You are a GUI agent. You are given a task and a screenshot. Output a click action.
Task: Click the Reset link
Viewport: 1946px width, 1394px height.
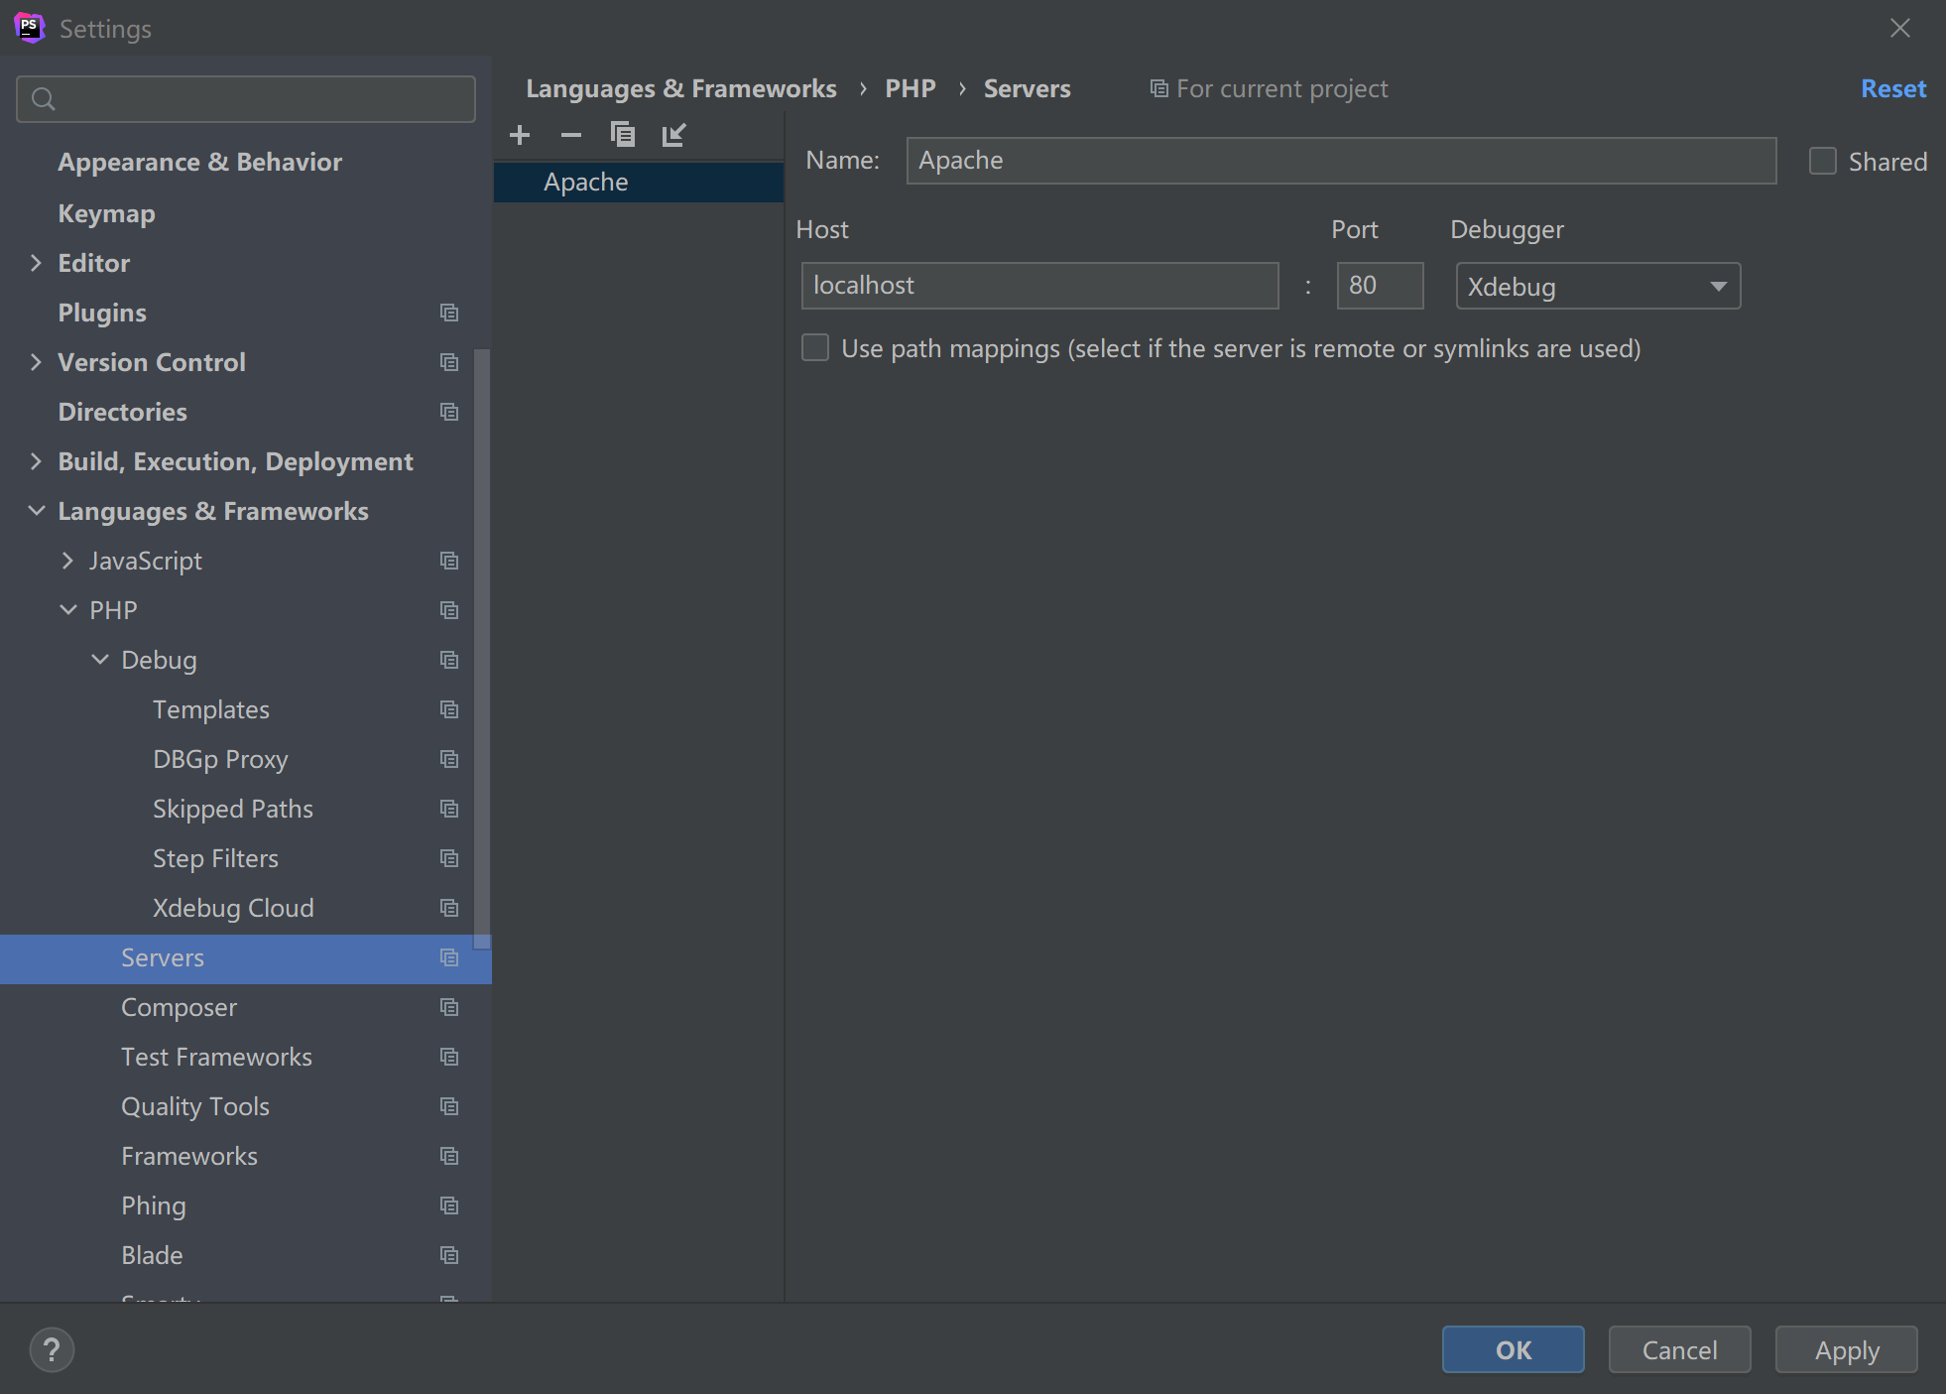coord(1892,88)
